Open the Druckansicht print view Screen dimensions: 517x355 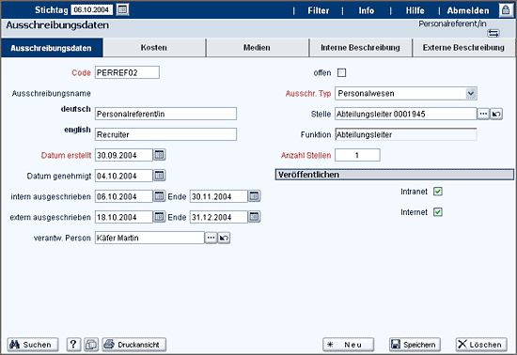click(133, 345)
